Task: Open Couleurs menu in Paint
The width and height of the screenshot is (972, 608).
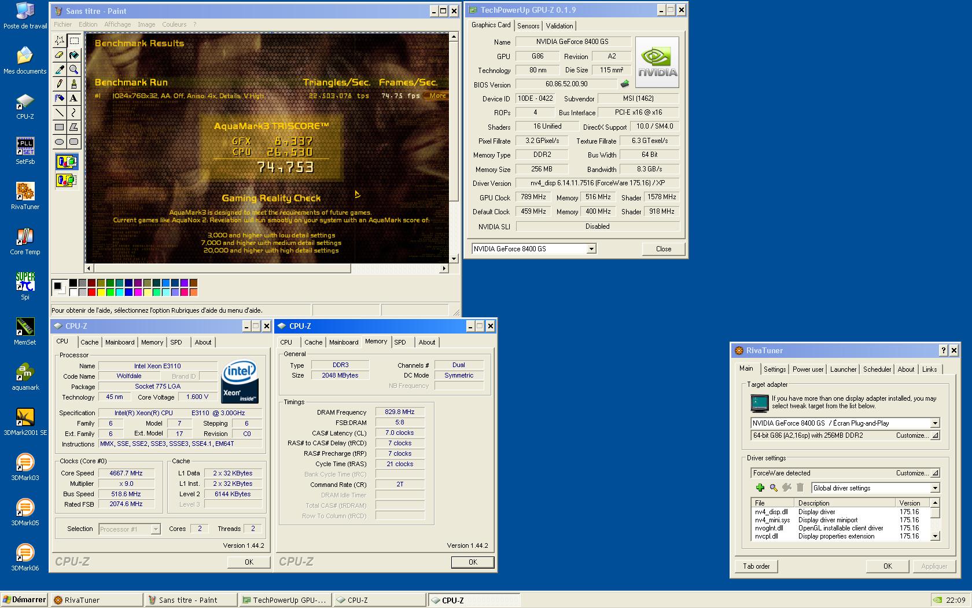Action: (174, 24)
